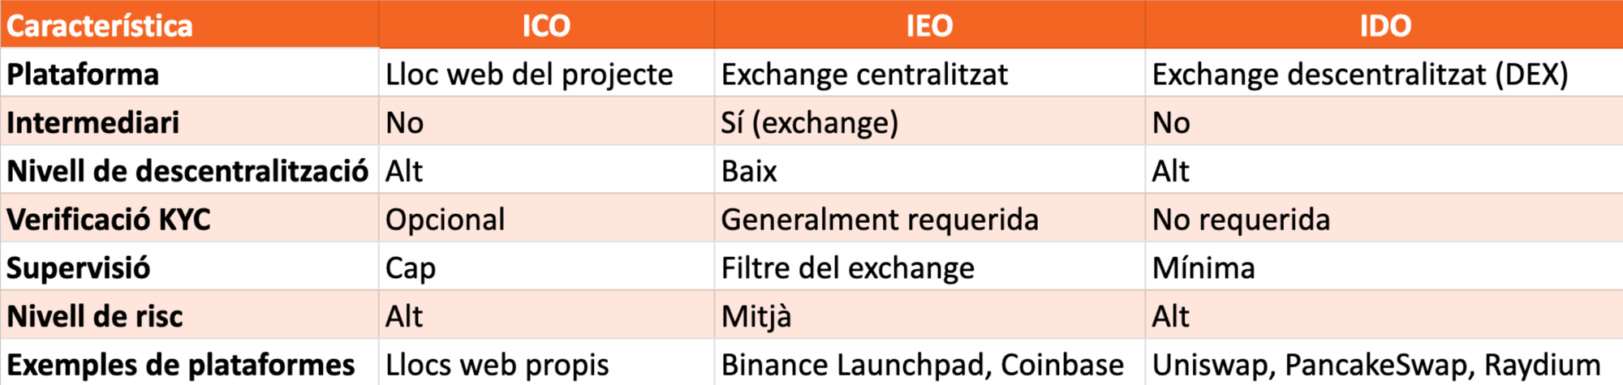Click the 'Binance Launchpad, Coinbase' cell
This screenshot has height=385, width=1623.
point(923,365)
